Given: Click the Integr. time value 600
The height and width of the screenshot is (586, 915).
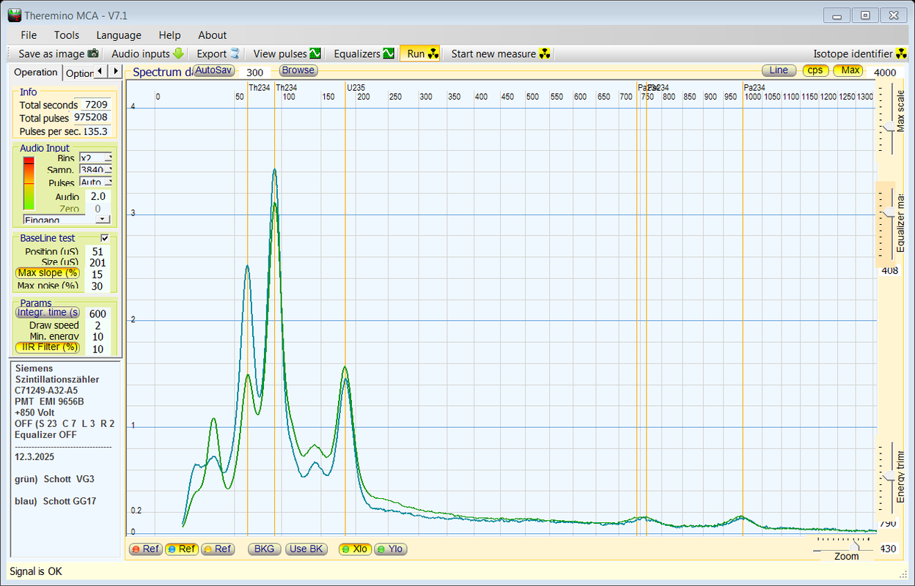Looking at the screenshot, I should click(97, 314).
